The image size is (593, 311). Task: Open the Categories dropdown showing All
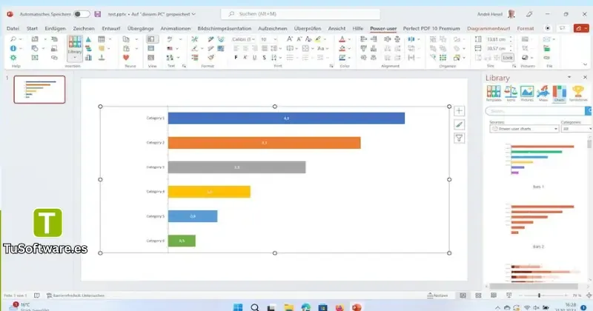[x=577, y=129]
